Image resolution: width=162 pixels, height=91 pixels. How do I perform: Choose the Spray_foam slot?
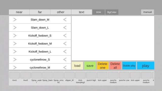[47, 75]
